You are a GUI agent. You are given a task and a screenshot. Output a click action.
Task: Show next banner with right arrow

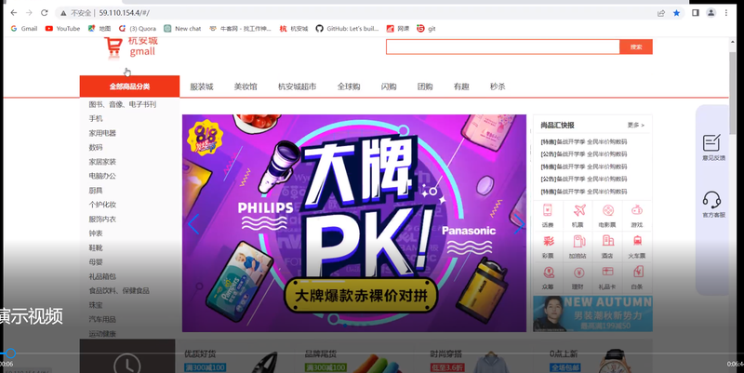click(519, 223)
